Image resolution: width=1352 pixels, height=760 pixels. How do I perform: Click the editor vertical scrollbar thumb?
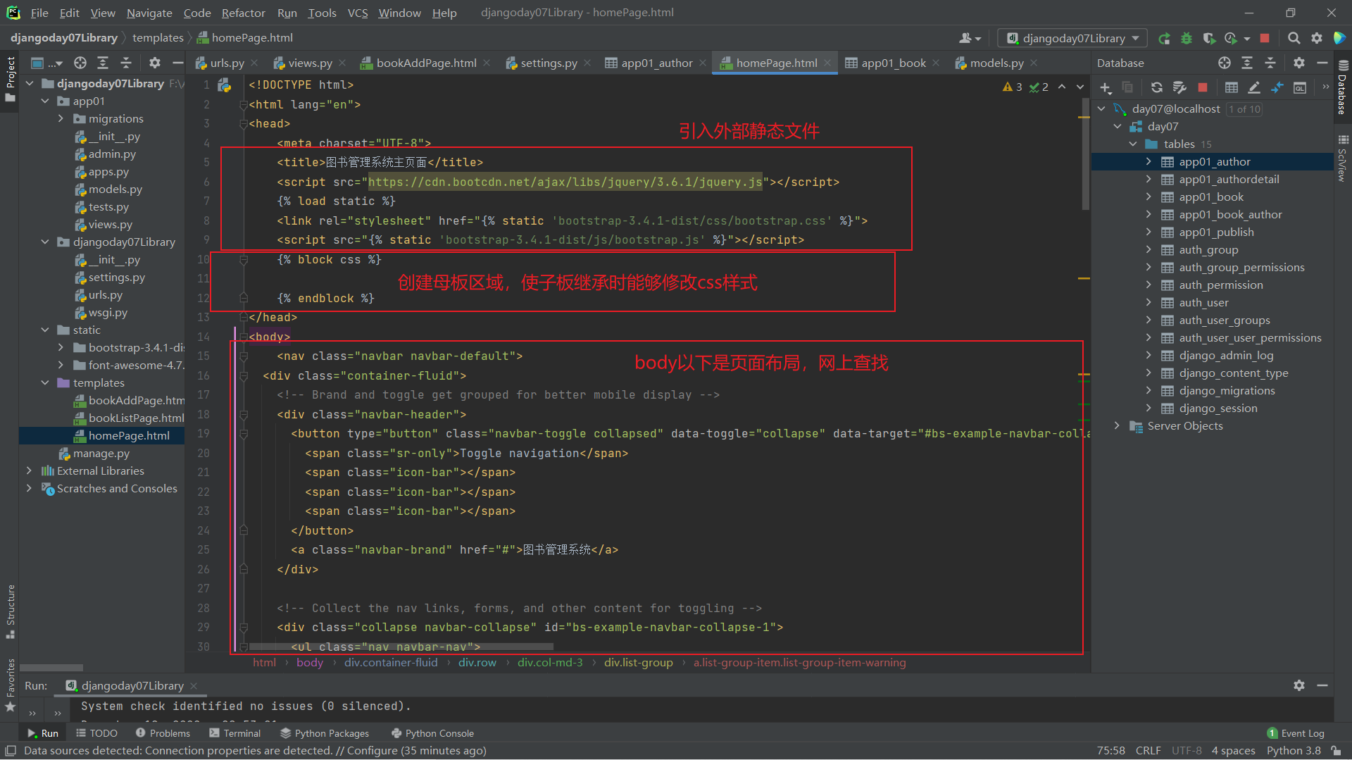1085,154
